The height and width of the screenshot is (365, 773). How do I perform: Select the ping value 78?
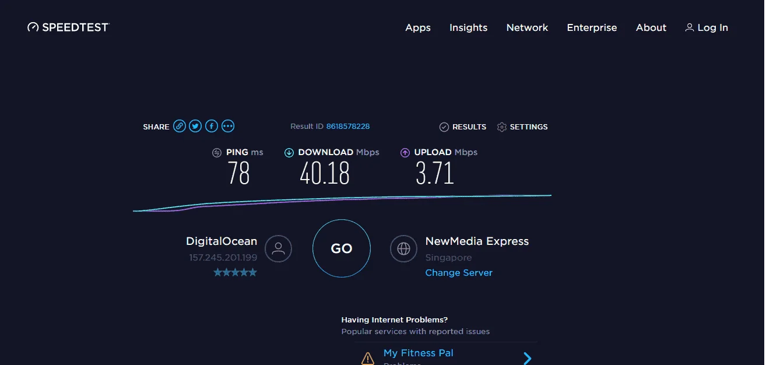[x=238, y=173]
